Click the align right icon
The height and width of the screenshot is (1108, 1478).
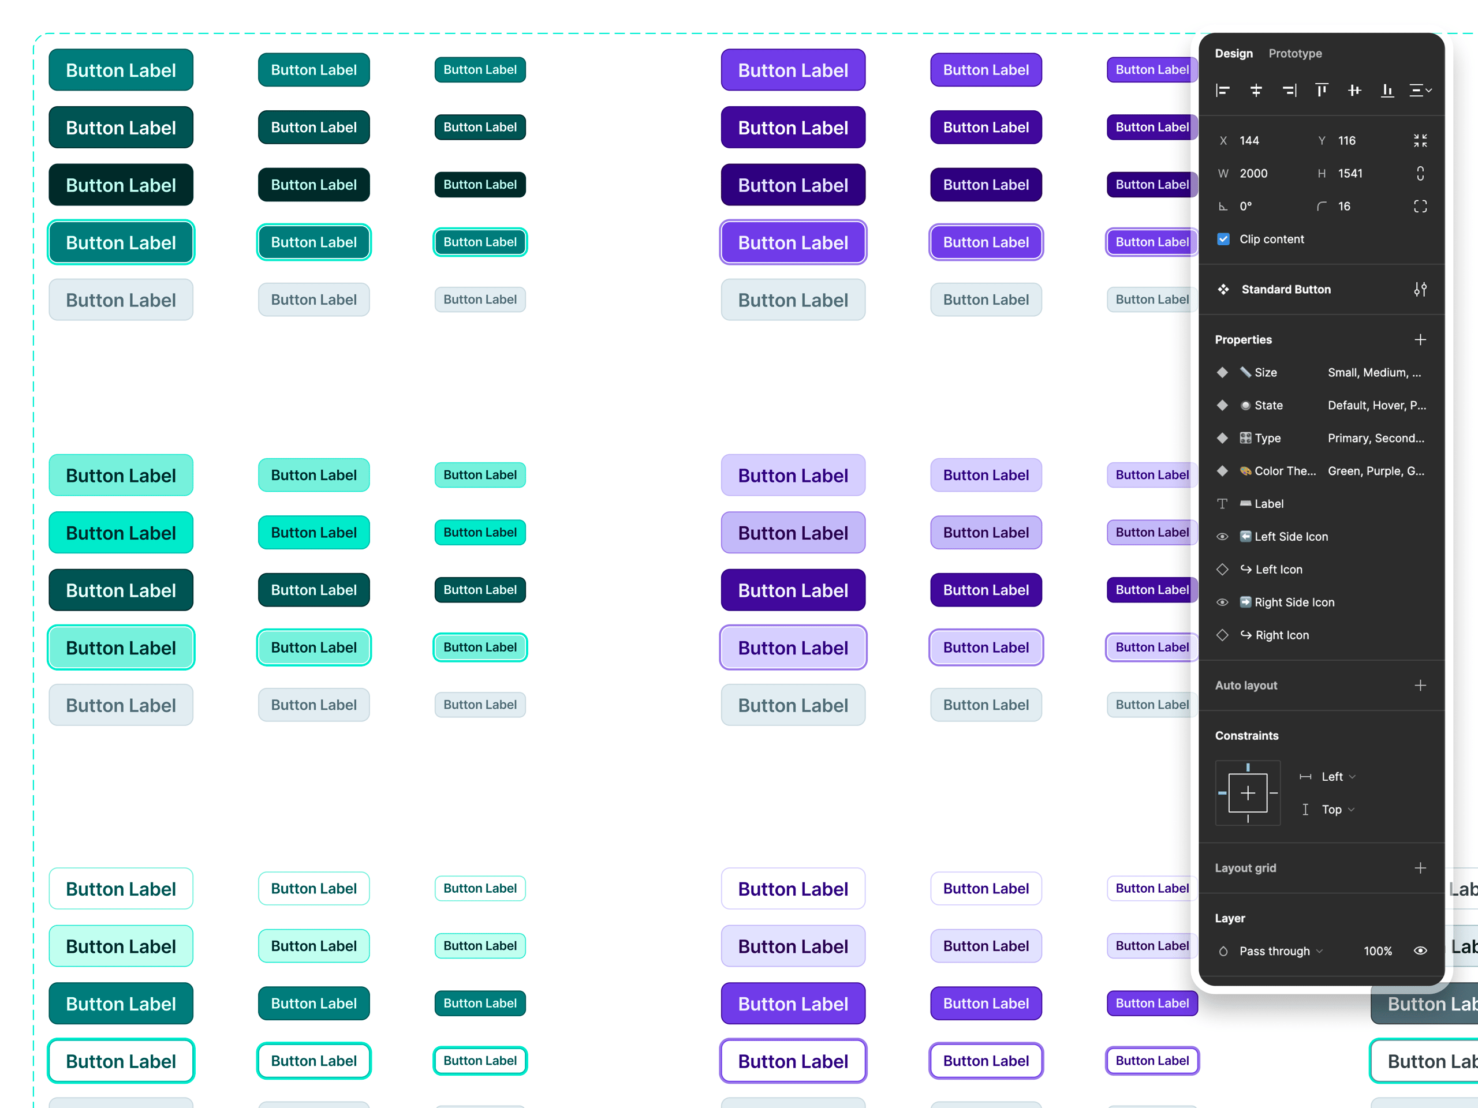click(1289, 90)
